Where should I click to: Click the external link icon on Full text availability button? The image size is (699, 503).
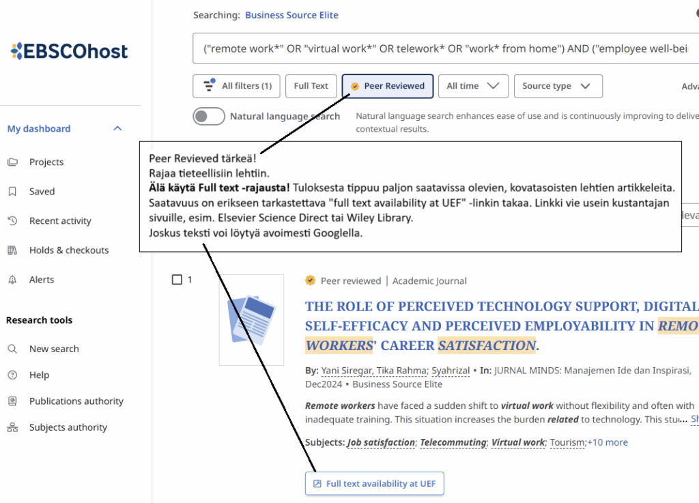point(317,483)
